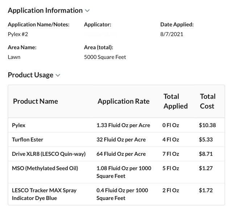Viewport: 232px width, 212px height.
Task: Click the Pylex #2 application name value
Action: point(18,34)
